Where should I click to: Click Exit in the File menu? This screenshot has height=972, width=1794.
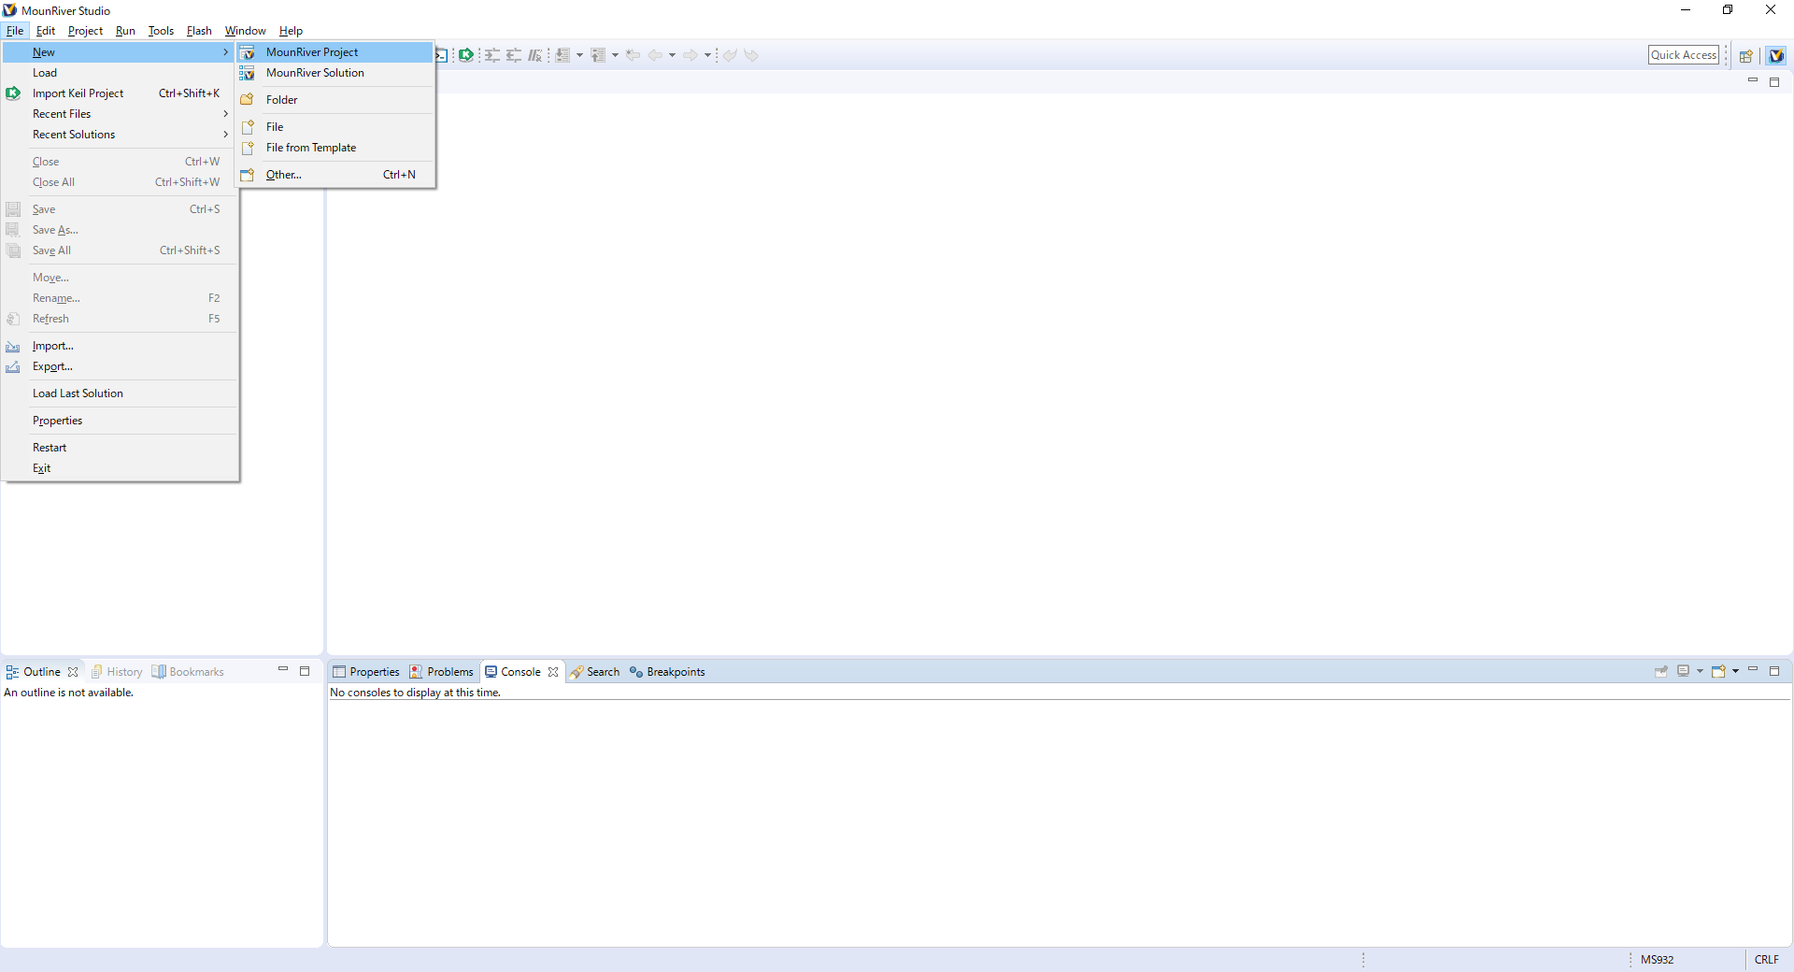point(121,468)
